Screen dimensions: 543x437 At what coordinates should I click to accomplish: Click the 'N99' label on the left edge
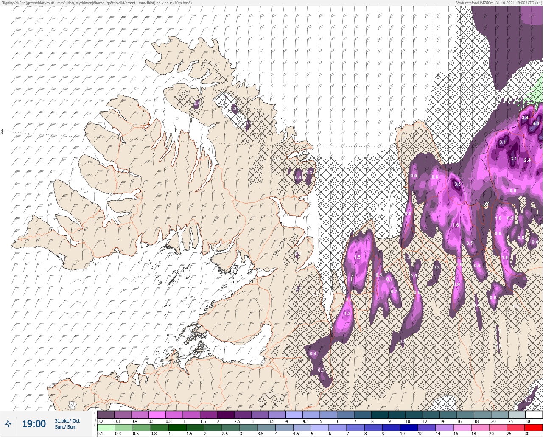point(2,132)
